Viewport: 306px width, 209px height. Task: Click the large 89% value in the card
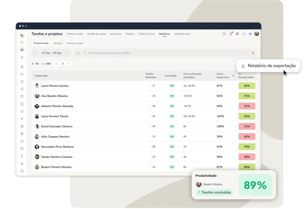point(255,185)
